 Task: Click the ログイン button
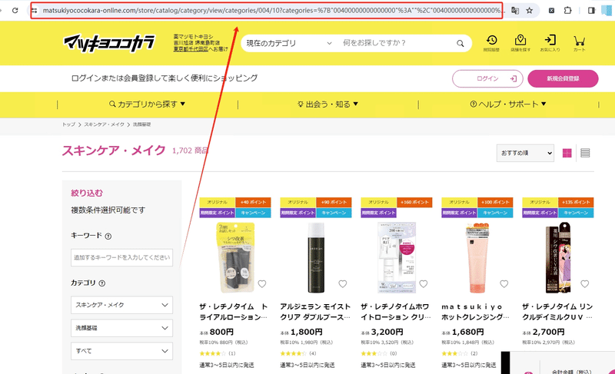coord(487,78)
